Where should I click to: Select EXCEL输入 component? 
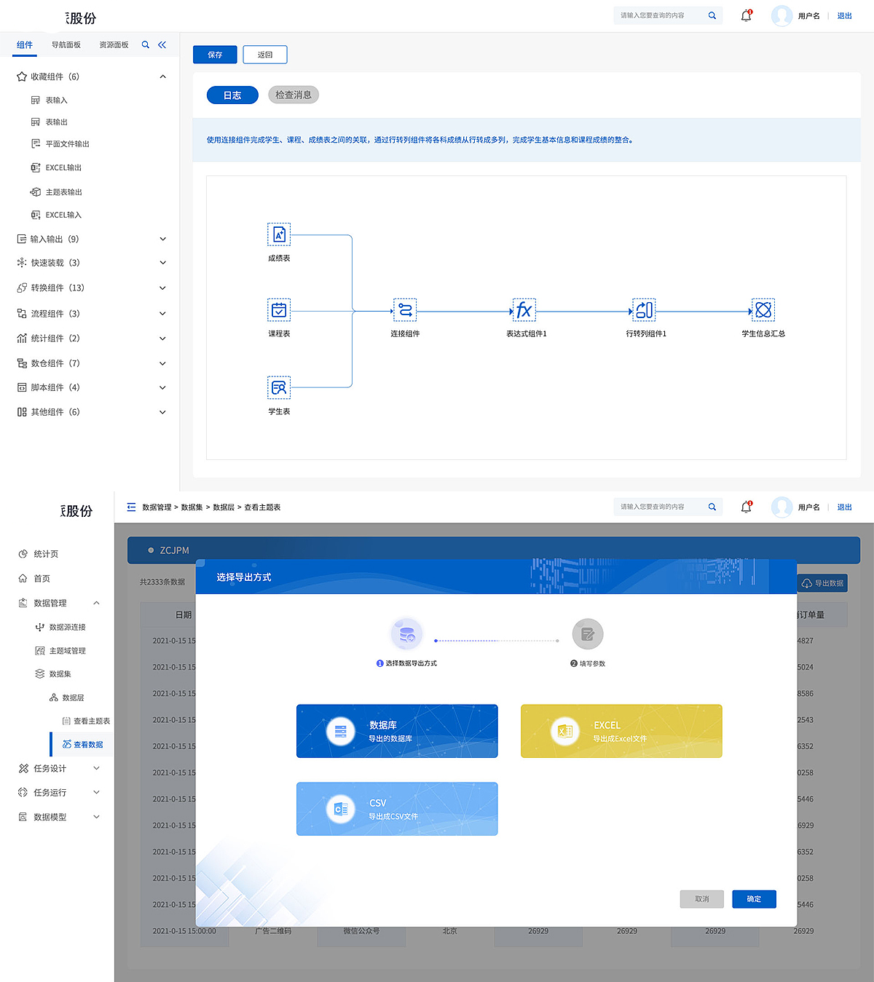56,215
